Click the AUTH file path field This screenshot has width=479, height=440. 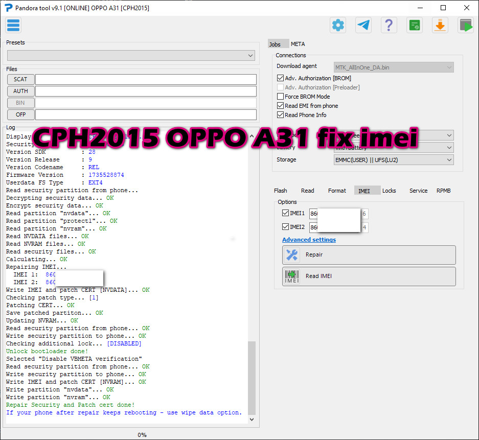pos(146,91)
